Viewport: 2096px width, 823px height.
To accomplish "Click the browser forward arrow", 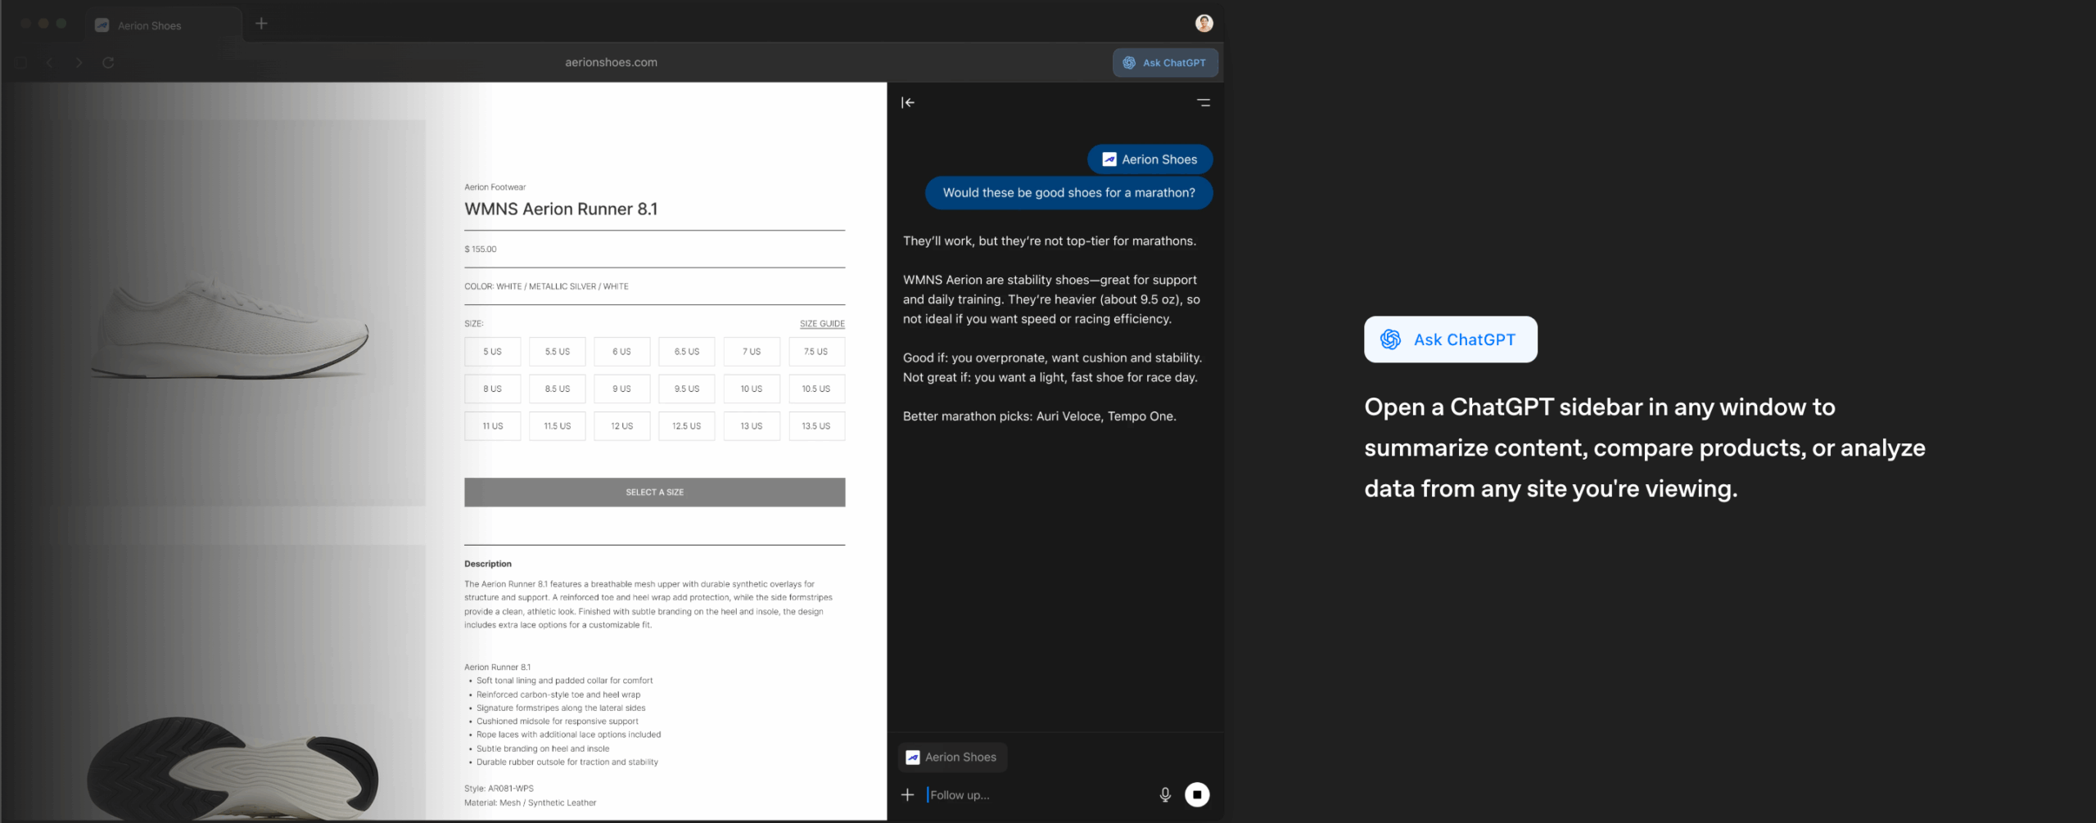I will coord(79,63).
